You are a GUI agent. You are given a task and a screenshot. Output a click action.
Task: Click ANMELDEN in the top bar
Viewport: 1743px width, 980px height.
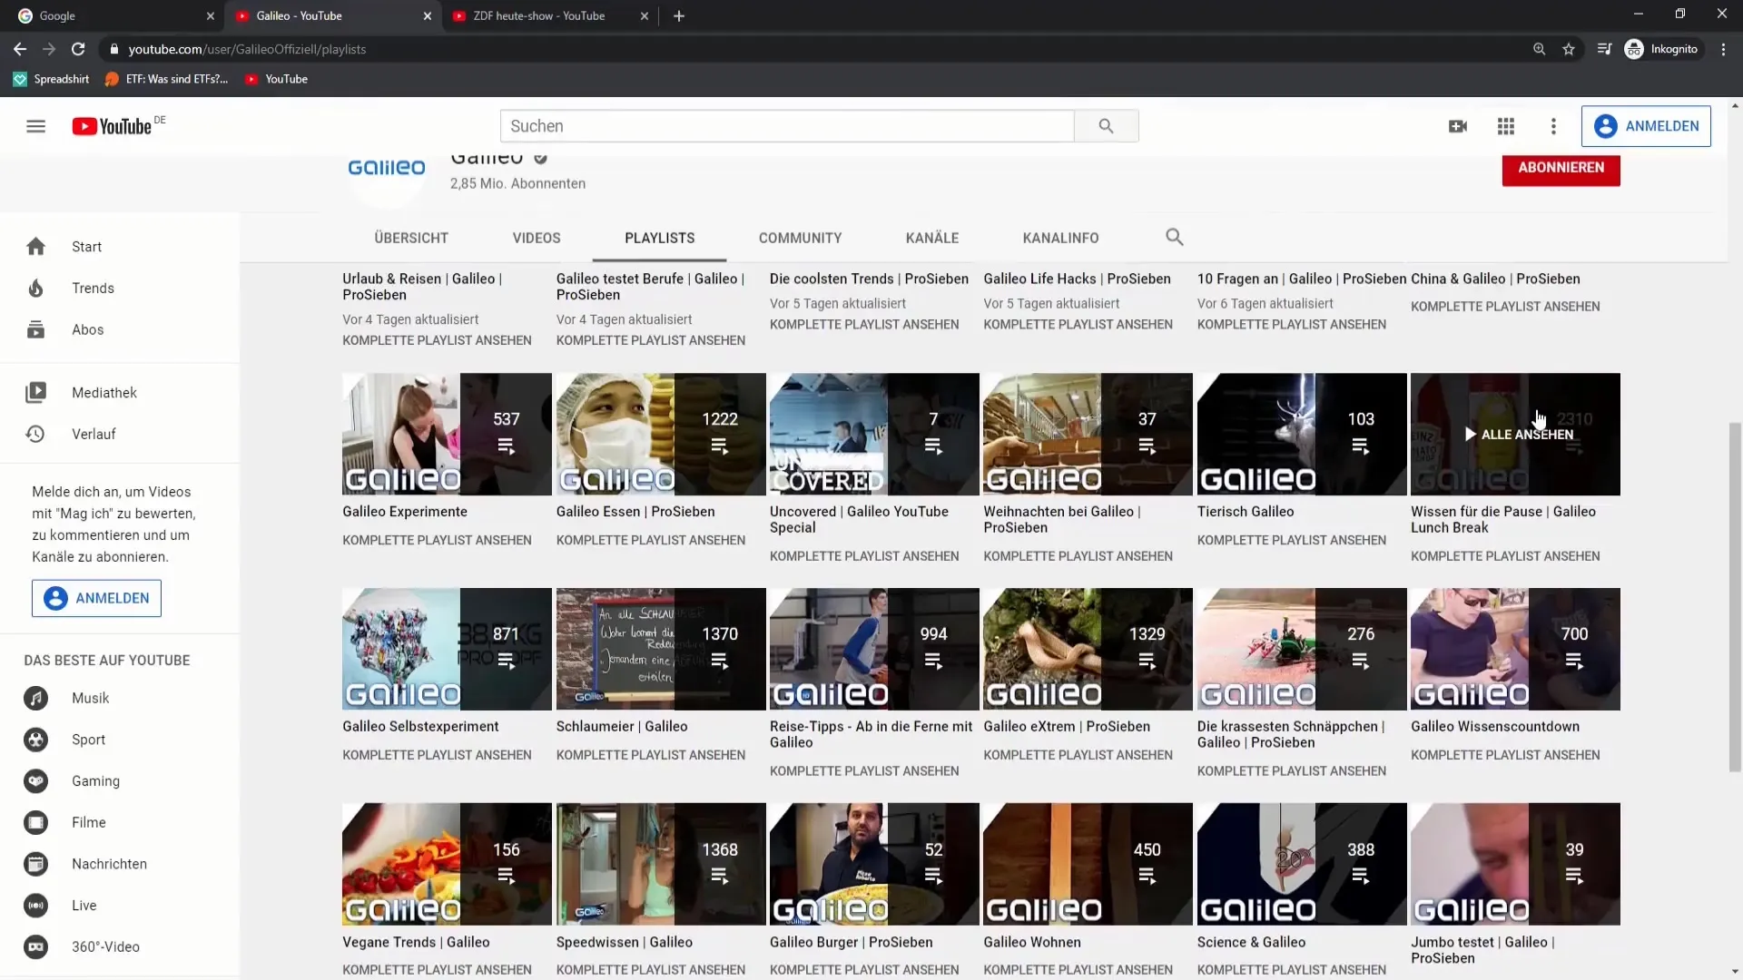tap(1646, 126)
